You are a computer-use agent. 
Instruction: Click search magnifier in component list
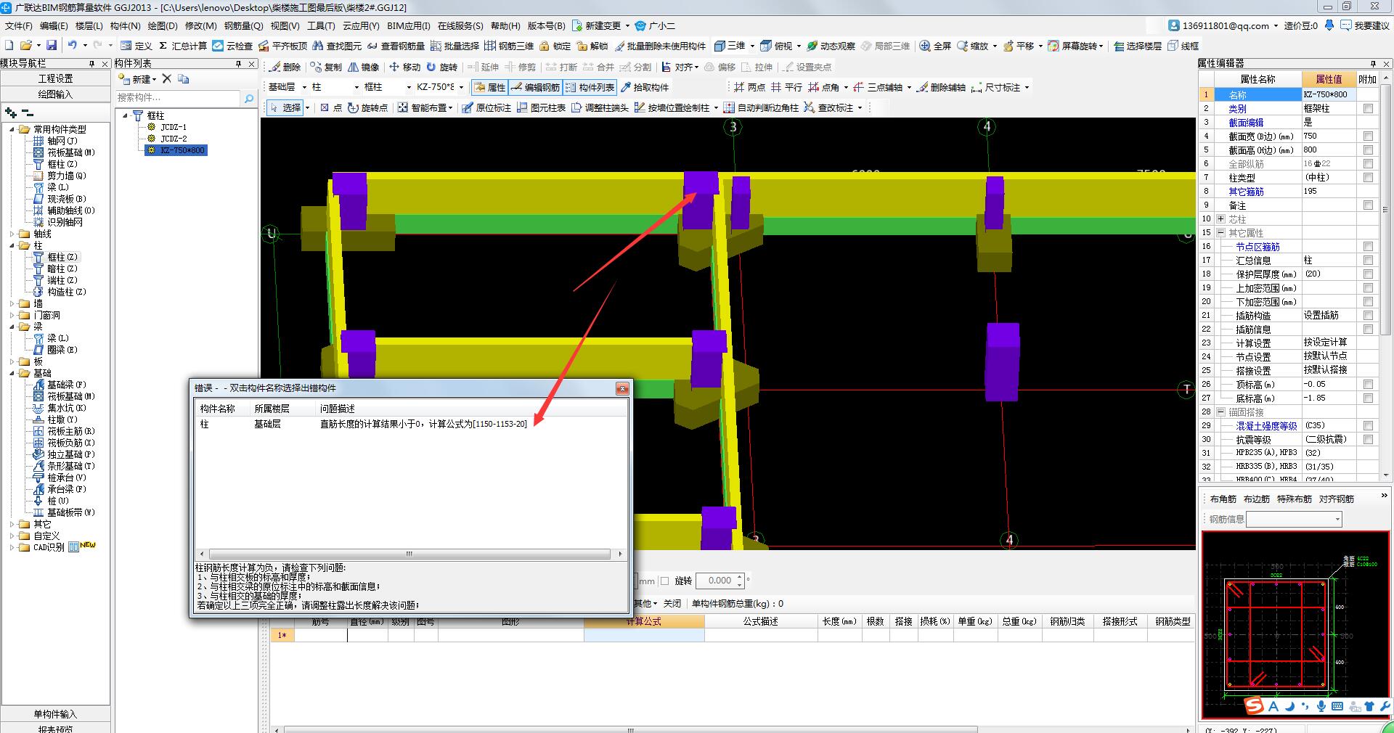pos(248,98)
